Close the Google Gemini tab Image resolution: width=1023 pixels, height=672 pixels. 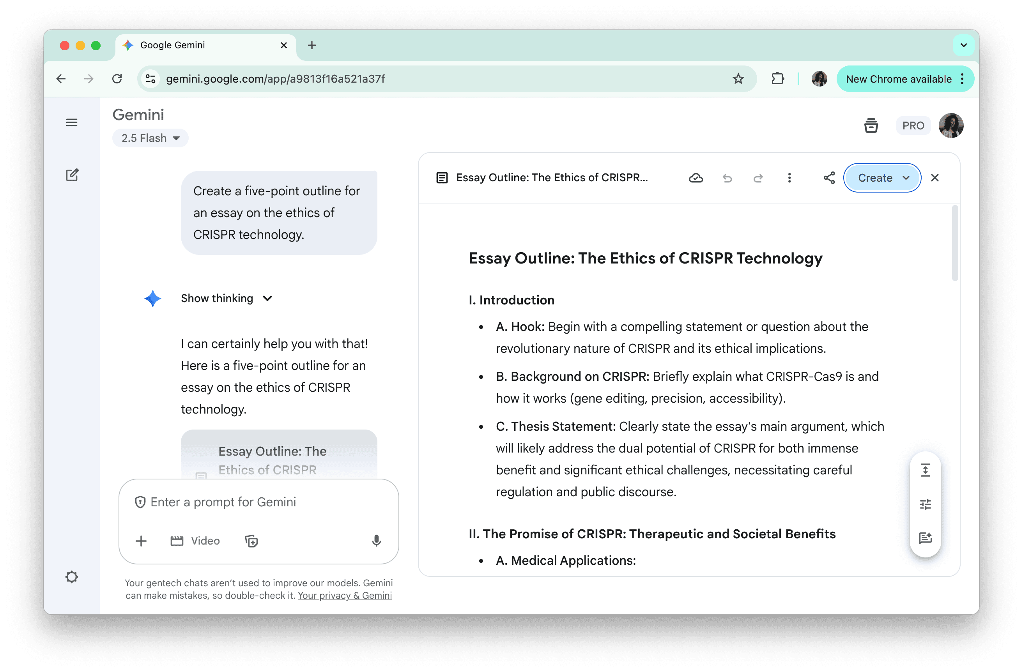tap(284, 45)
